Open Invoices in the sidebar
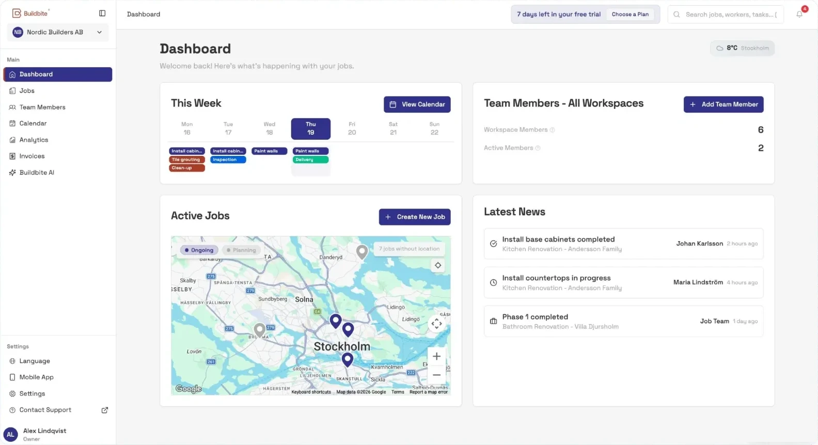Viewport: 818px width, 445px height. [58, 156]
